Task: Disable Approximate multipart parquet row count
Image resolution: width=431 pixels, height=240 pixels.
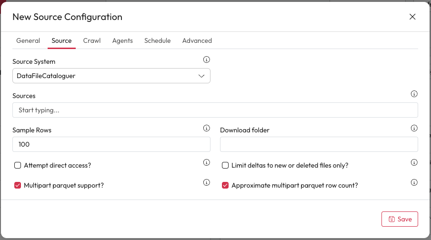Action: (x=225, y=185)
